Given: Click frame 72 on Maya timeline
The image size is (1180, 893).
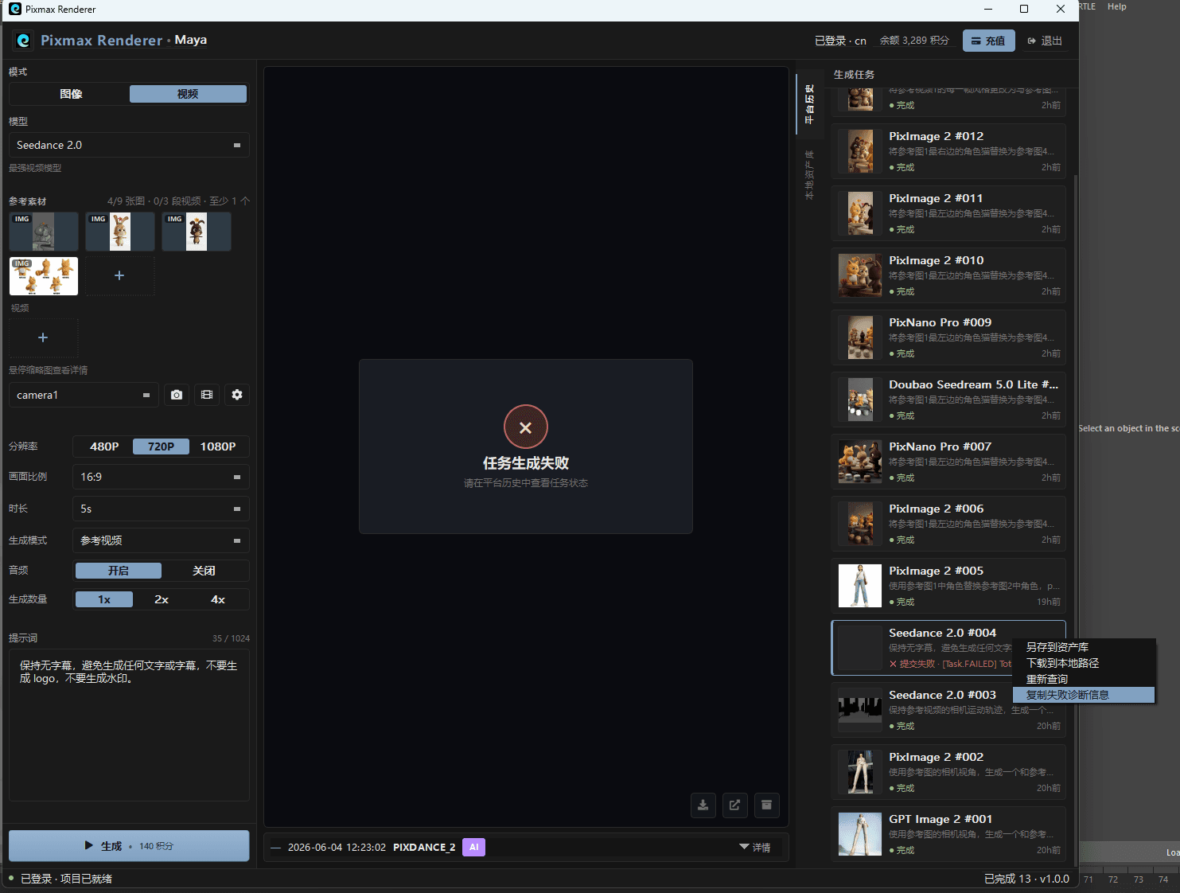Looking at the screenshot, I should 1113,879.
